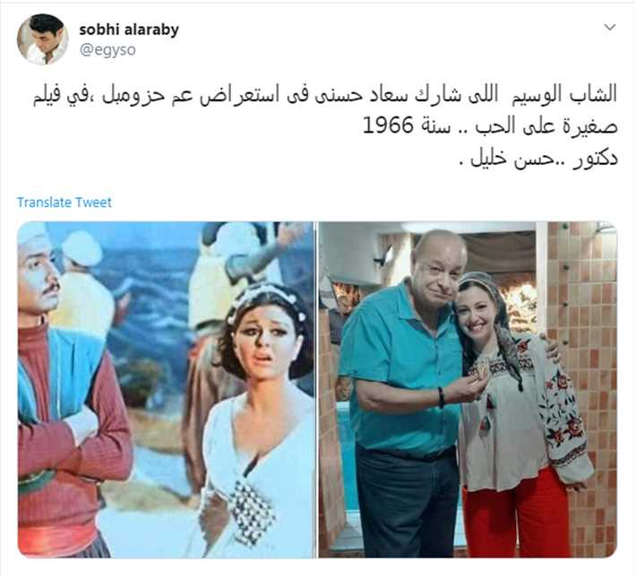Screen dimensions: 636x576
Task: Click the second line of the tweet text
Action: pyautogui.click(x=490, y=125)
